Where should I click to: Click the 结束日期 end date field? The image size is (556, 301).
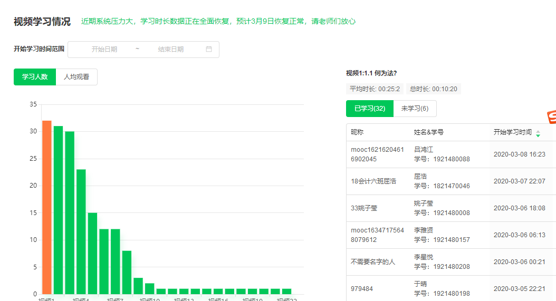171,49
